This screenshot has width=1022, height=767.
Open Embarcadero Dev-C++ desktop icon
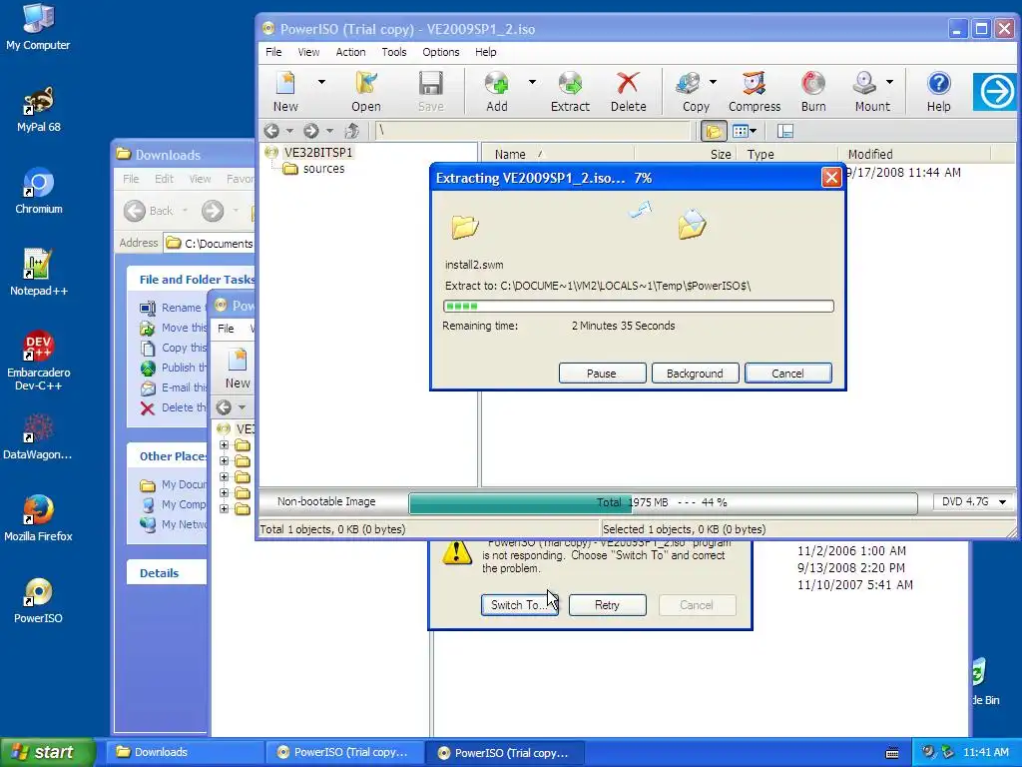tap(39, 361)
